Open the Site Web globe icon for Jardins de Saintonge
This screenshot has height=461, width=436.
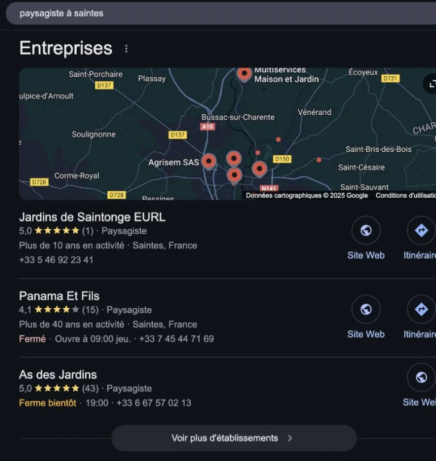coord(366,230)
